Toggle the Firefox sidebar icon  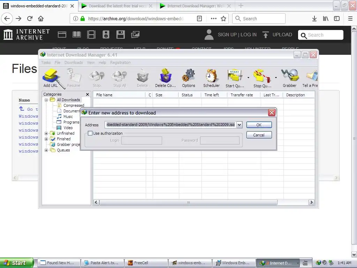pyautogui.click(x=337, y=19)
